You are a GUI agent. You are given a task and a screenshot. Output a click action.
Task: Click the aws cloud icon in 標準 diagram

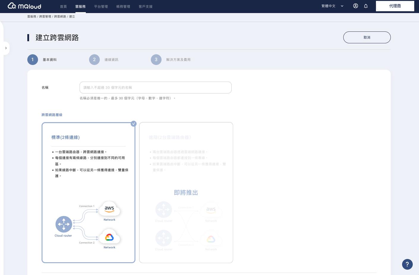point(110,209)
